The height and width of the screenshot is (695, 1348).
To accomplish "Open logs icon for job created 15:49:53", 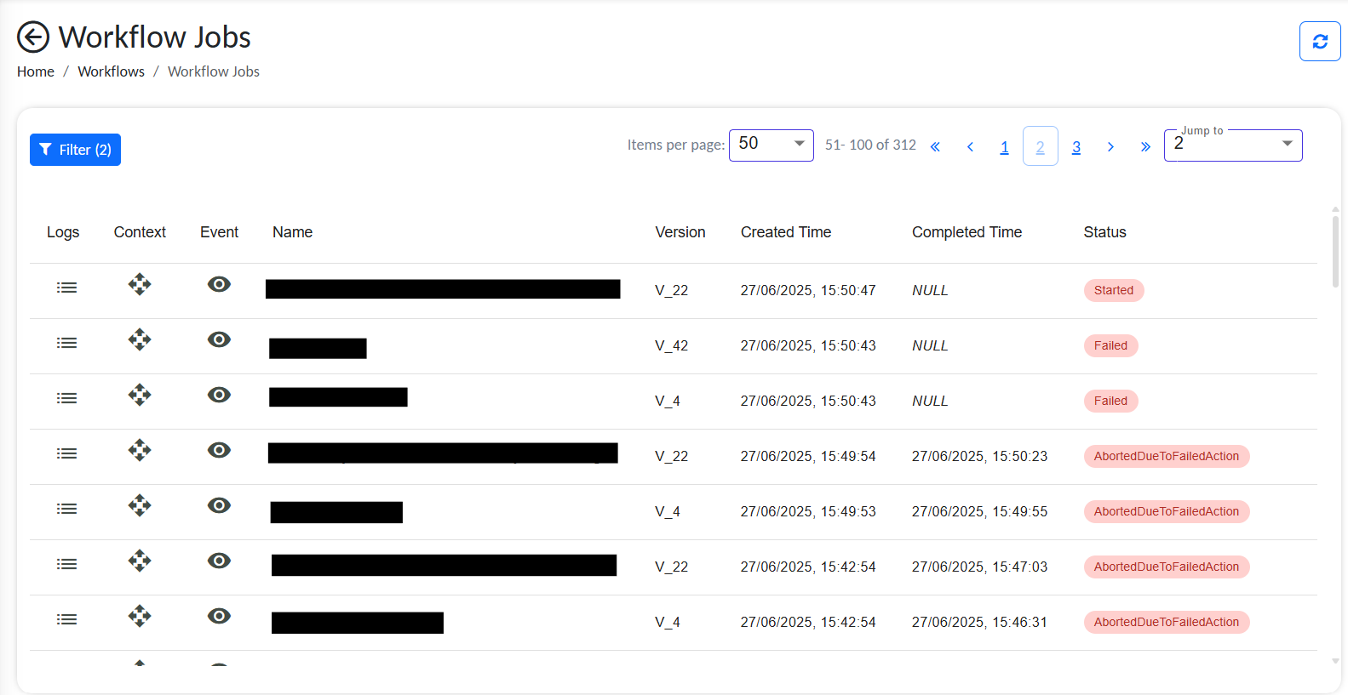I will point(66,510).
